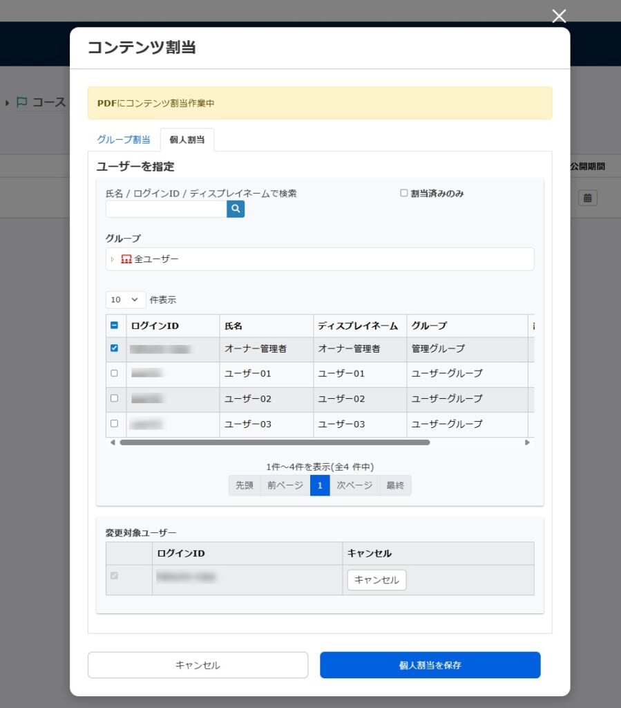The height and width of the screenshot is (708, 621).
Task: Click the bottom-left キャンセル button
Action: (x=198, y=665)
